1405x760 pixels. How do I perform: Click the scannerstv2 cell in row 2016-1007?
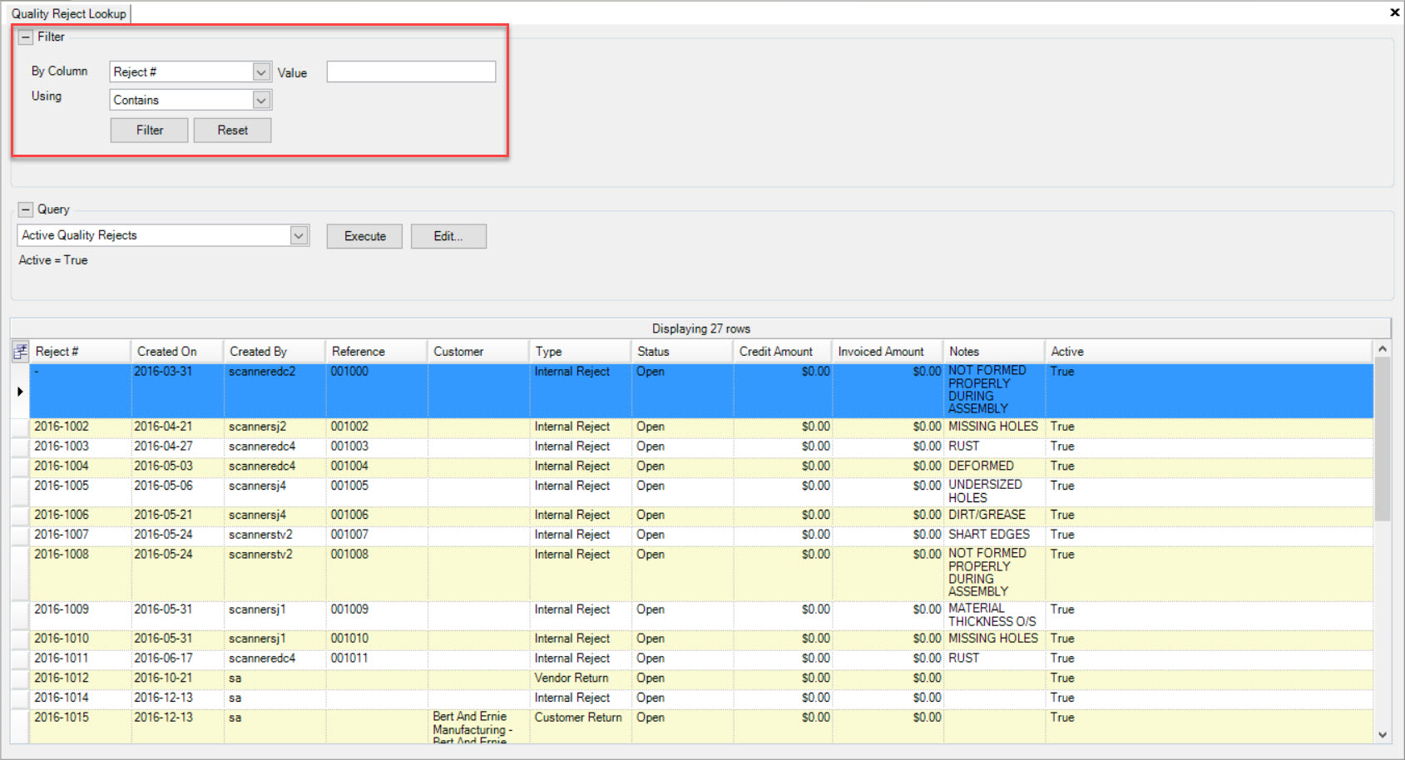(x=275, y=536)
